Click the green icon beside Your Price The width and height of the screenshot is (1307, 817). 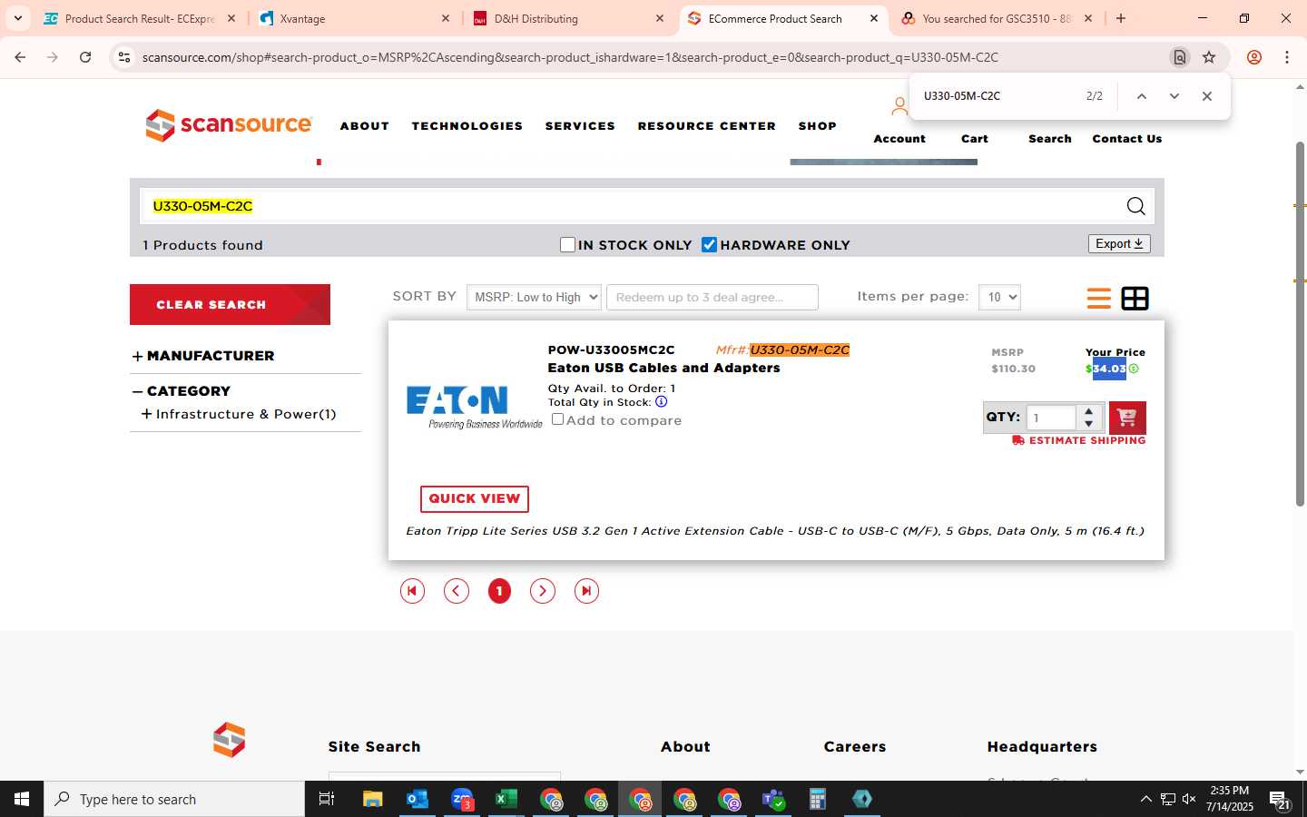click(x=1134, y=369)
